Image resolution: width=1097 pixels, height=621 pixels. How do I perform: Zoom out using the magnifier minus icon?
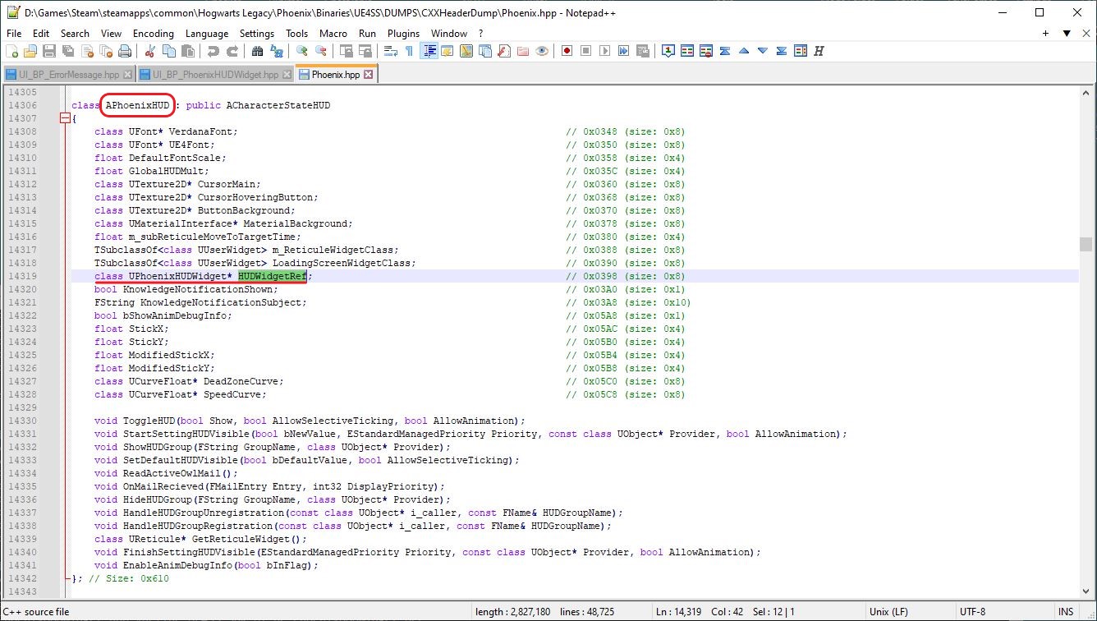[x=320, y=51]
